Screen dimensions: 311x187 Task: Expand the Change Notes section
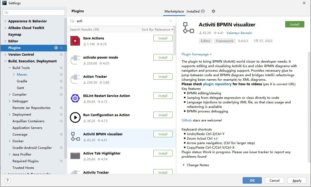tap(184, 165)
